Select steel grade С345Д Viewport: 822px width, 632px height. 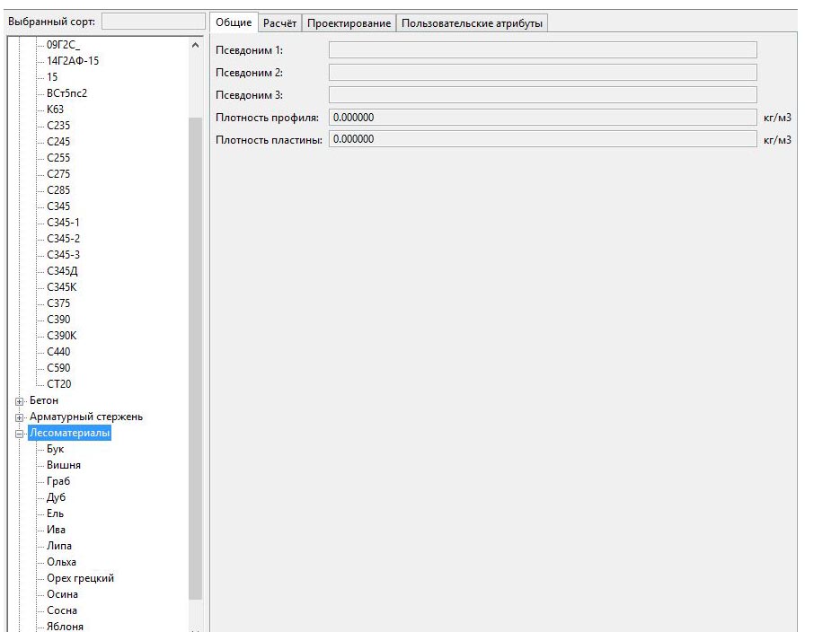62,271
